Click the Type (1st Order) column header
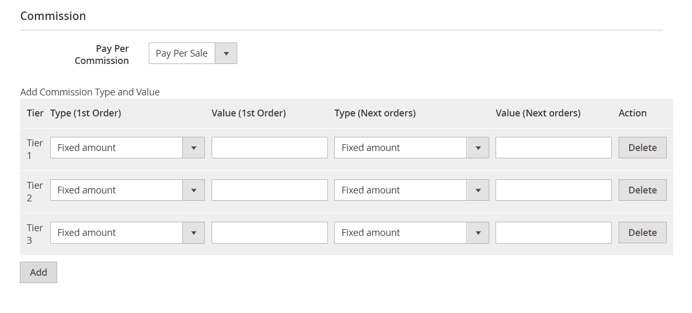The image size is (692, 313). [85, 113]
